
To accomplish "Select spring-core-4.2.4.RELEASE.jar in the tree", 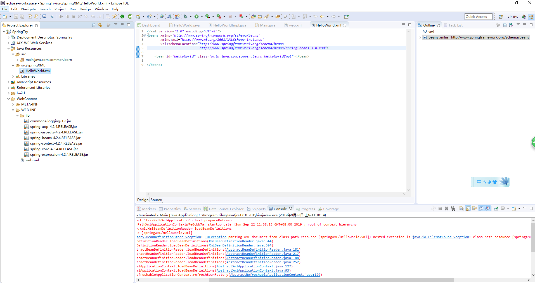I will tap(54, 149).
